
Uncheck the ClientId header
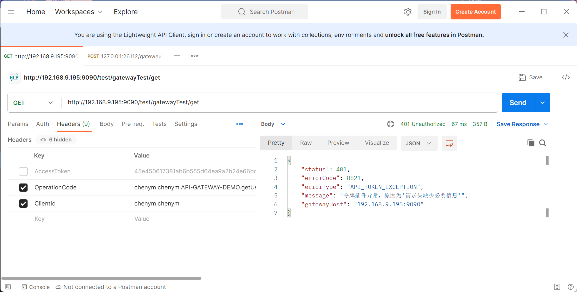point(23,204)
